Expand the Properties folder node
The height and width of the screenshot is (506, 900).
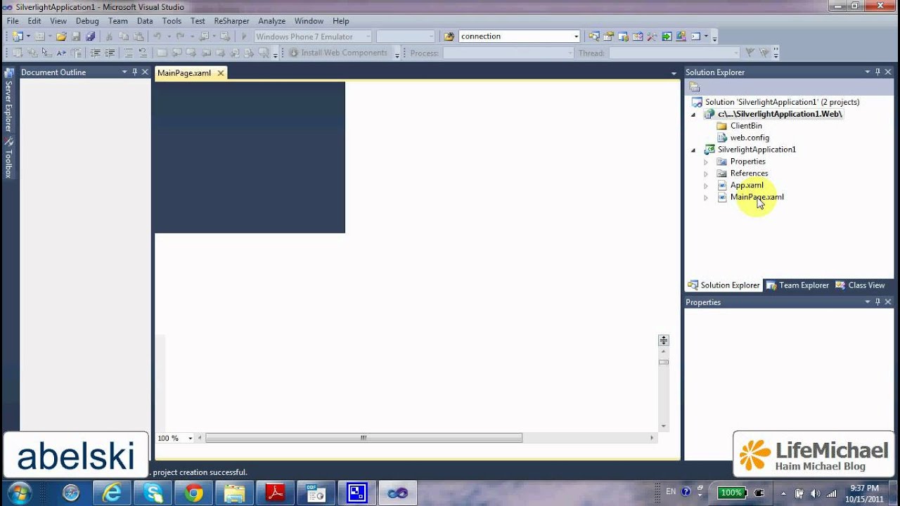706,162
